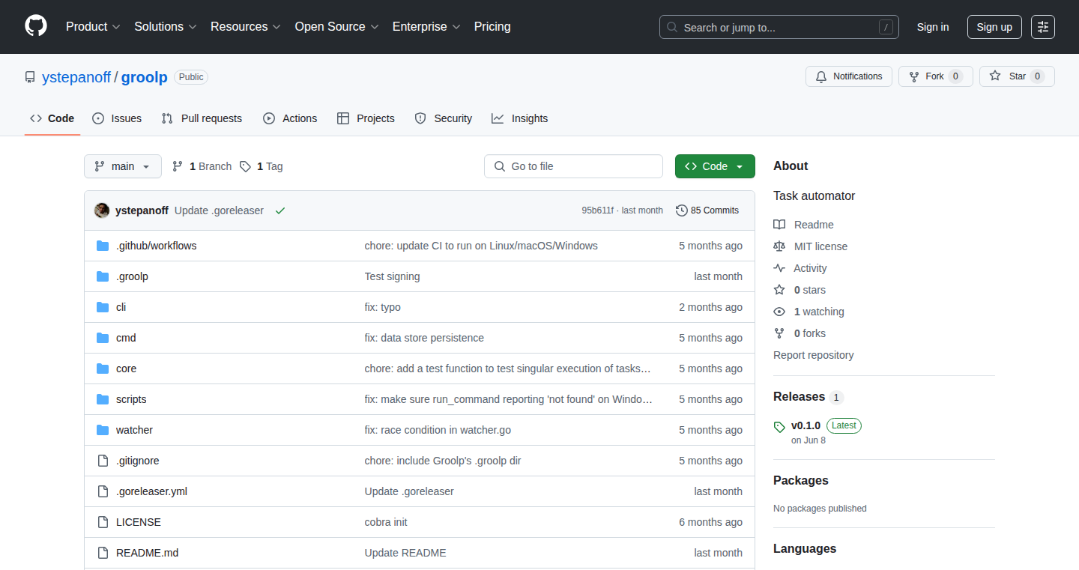Image resolution: width=1079 pixels, height=570 pixels.
Task: Click the Sign up button
Action: [994, 27]
